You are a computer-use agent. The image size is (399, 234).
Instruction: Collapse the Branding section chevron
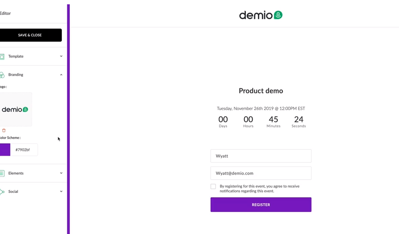tap(61, 75)
